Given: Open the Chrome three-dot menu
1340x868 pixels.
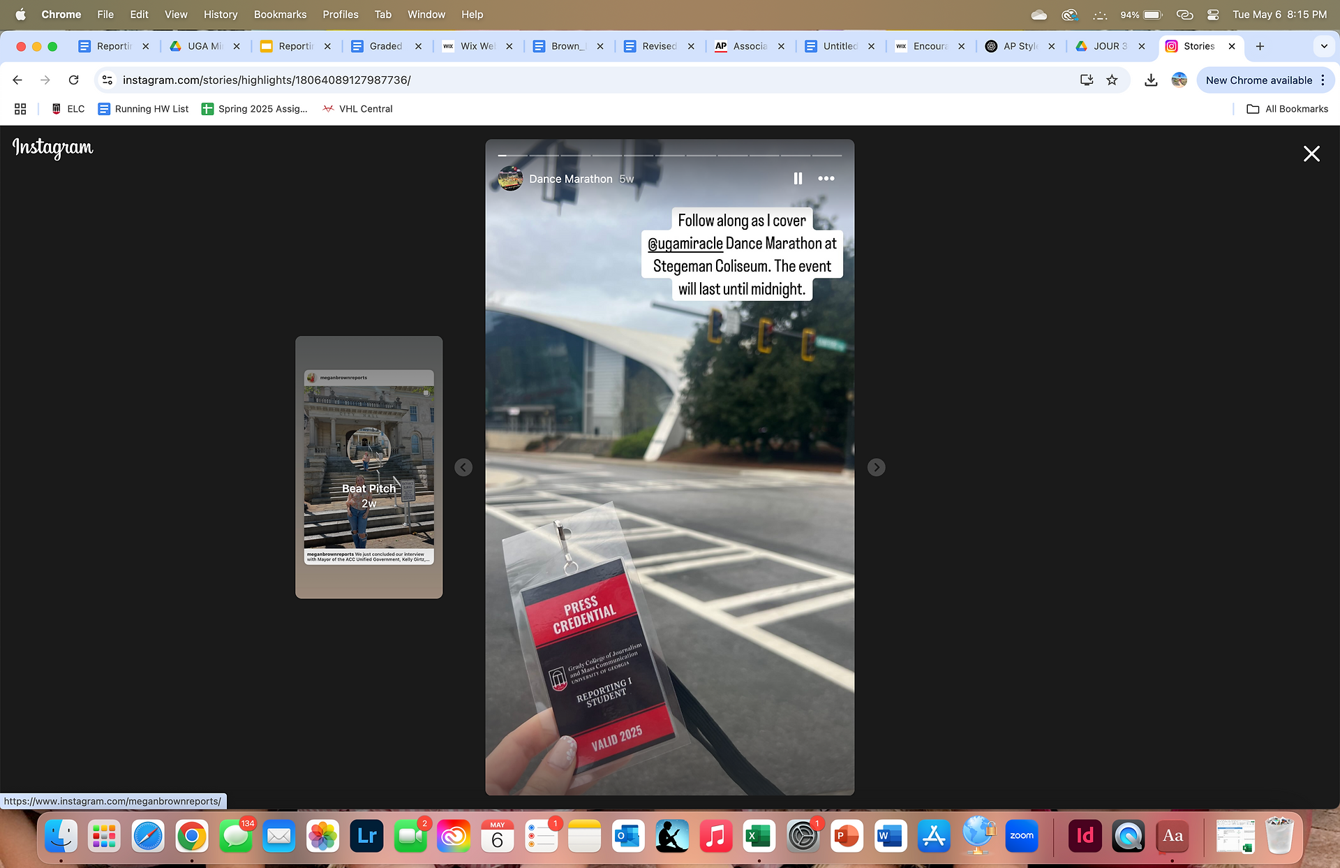Looking at the screenshot, I should pyautogui.click(x=1323, y=80).
